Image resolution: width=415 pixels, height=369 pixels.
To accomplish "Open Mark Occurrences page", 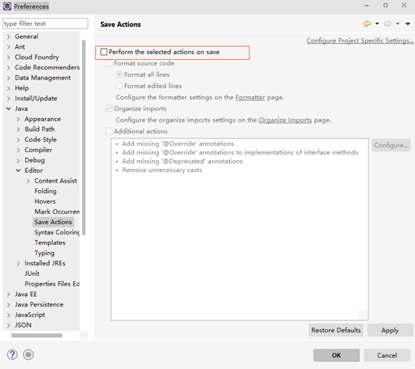I will pyautogui.click(x=57, y=212).
